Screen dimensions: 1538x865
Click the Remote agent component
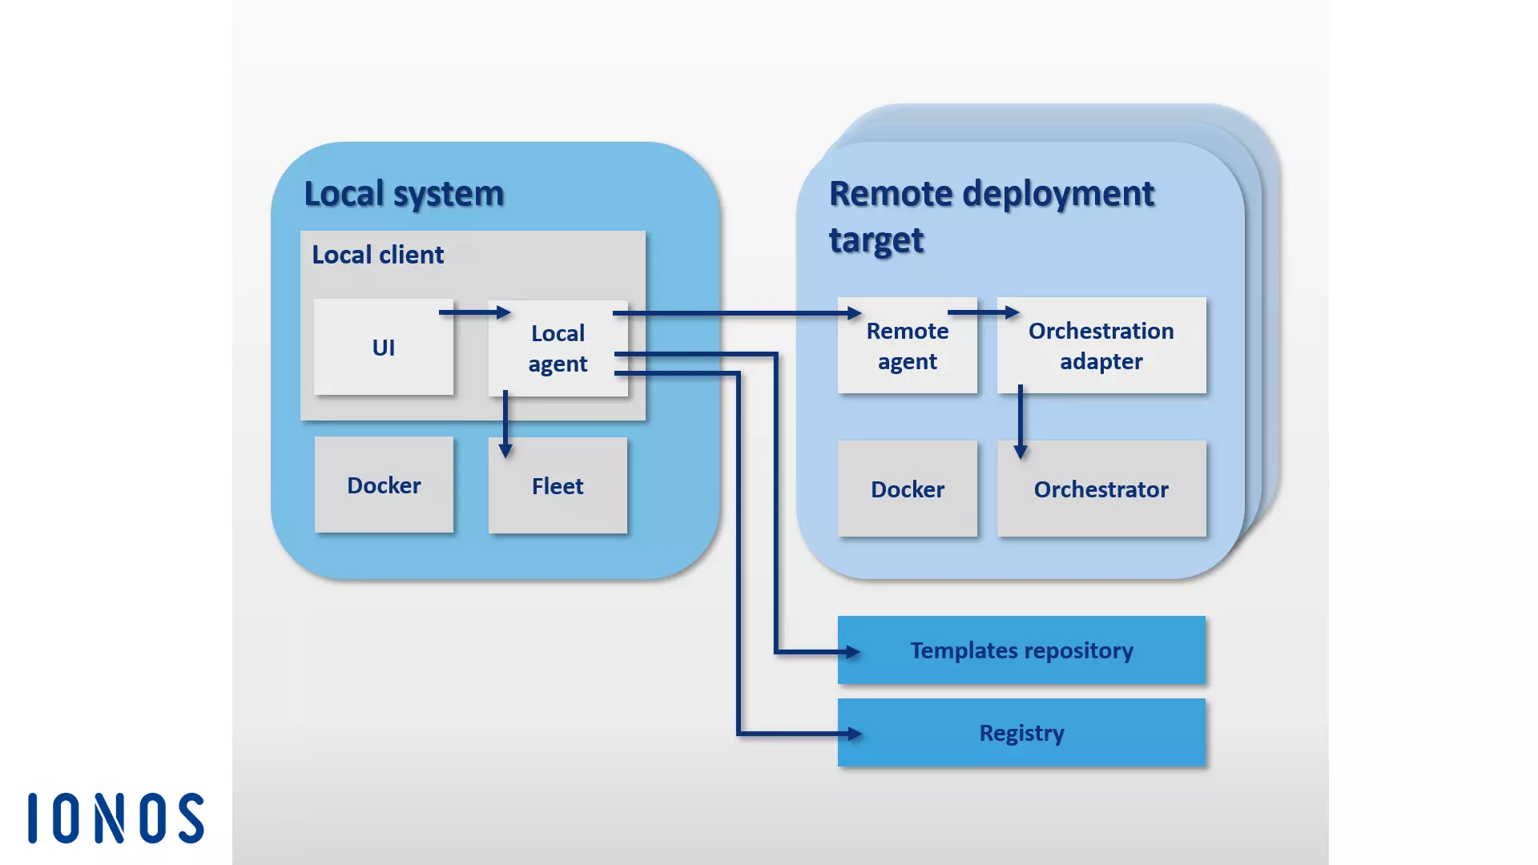coord(908,347)
